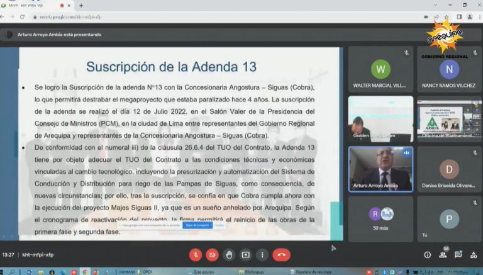
Task: Go forward in the browser
Action: click(13, 17)
